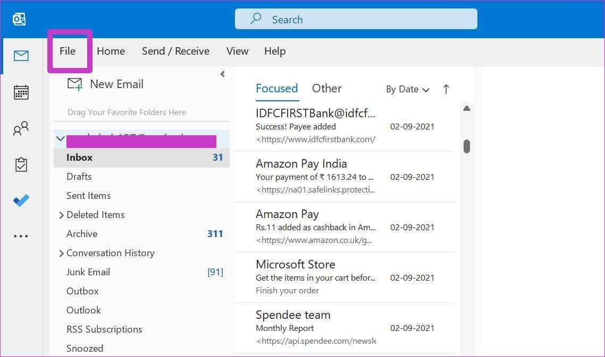This screenshot has height=357, width=605.
Task: Open the Mail view icon in sidebar
Action: click(21, 56)
